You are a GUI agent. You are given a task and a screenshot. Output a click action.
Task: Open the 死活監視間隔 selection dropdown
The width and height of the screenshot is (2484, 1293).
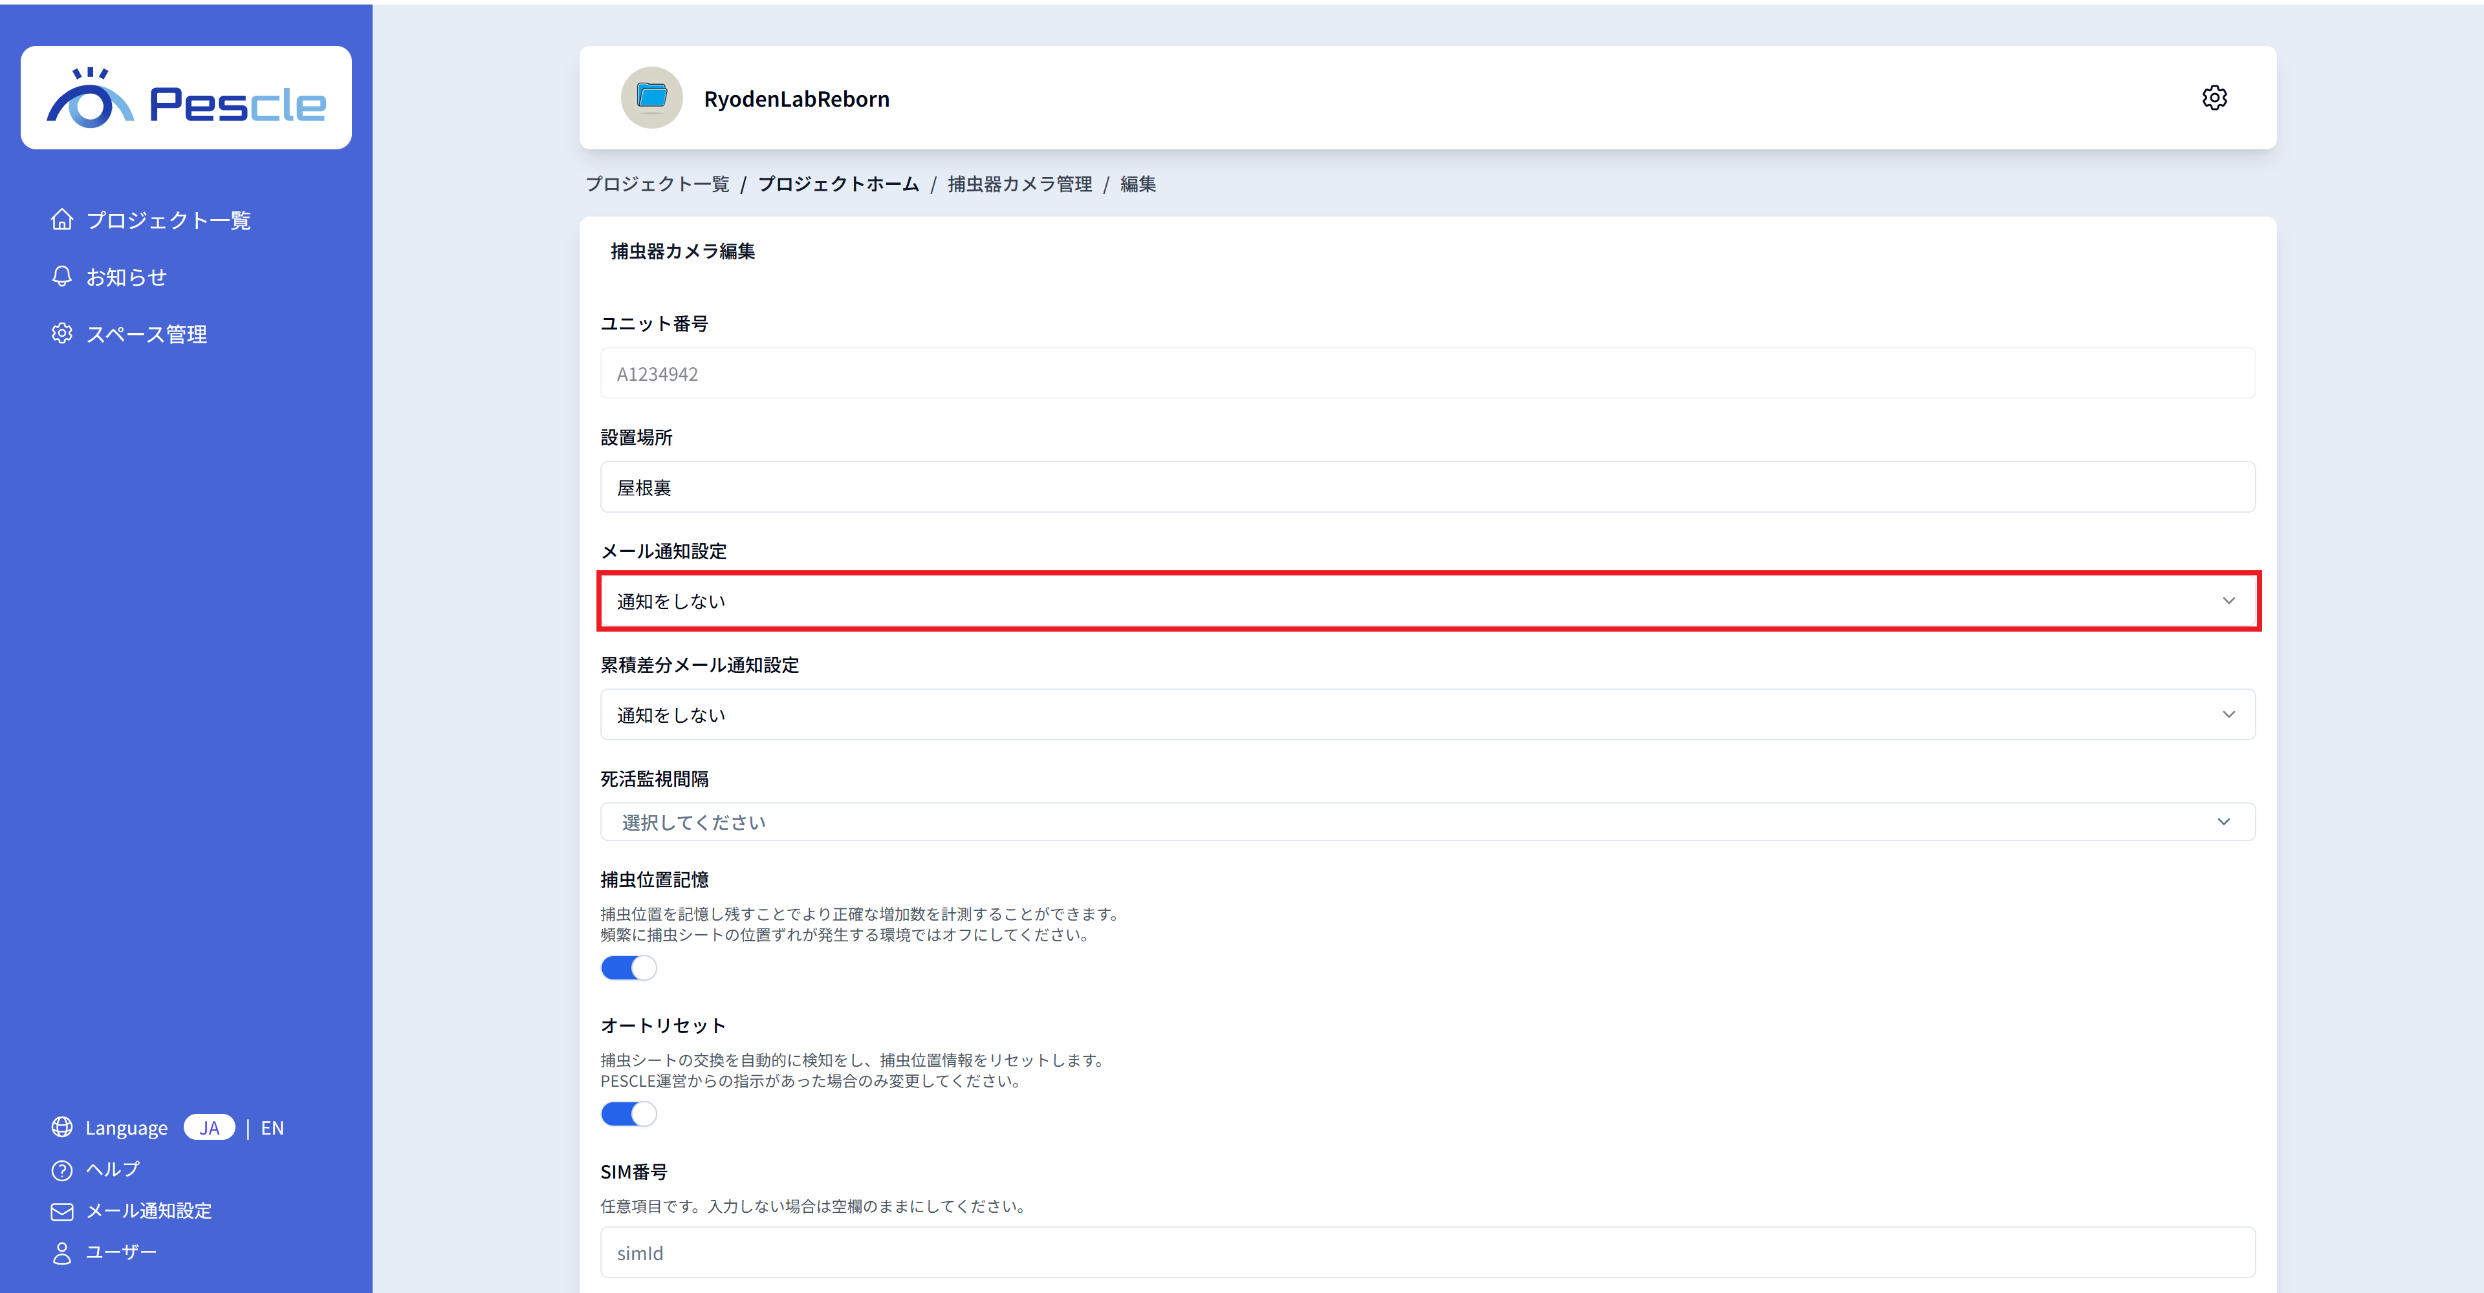(1427, 822)
